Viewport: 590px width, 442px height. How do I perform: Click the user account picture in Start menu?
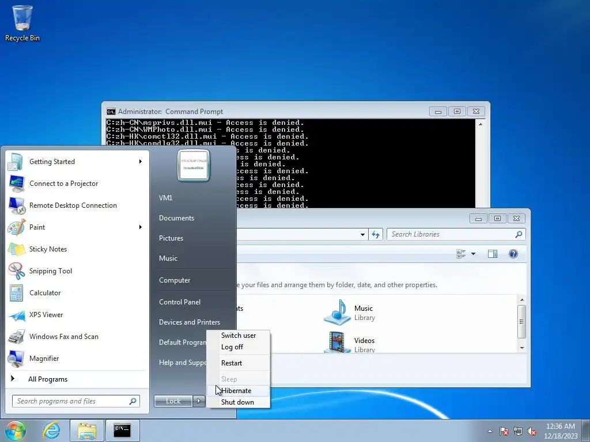[194, 165]
